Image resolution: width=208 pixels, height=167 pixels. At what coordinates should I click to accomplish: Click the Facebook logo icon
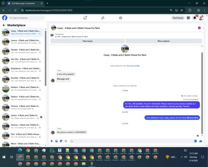(5, 18)
